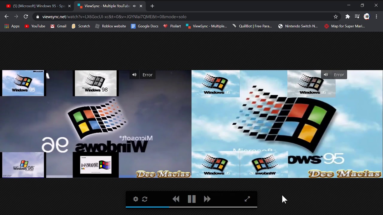This screenshot has width=383, height=215.
Task: Open a new tab with the plus button
Action: pos(152,6)
